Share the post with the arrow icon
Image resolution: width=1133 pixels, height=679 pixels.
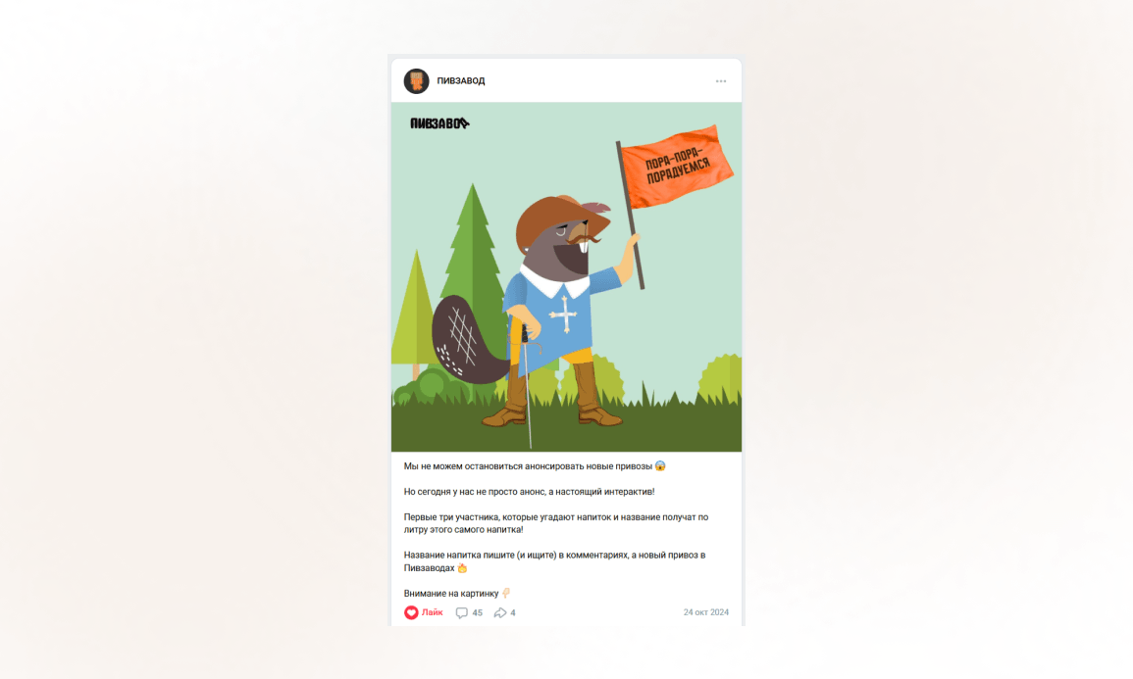click(x=500, y=612)
